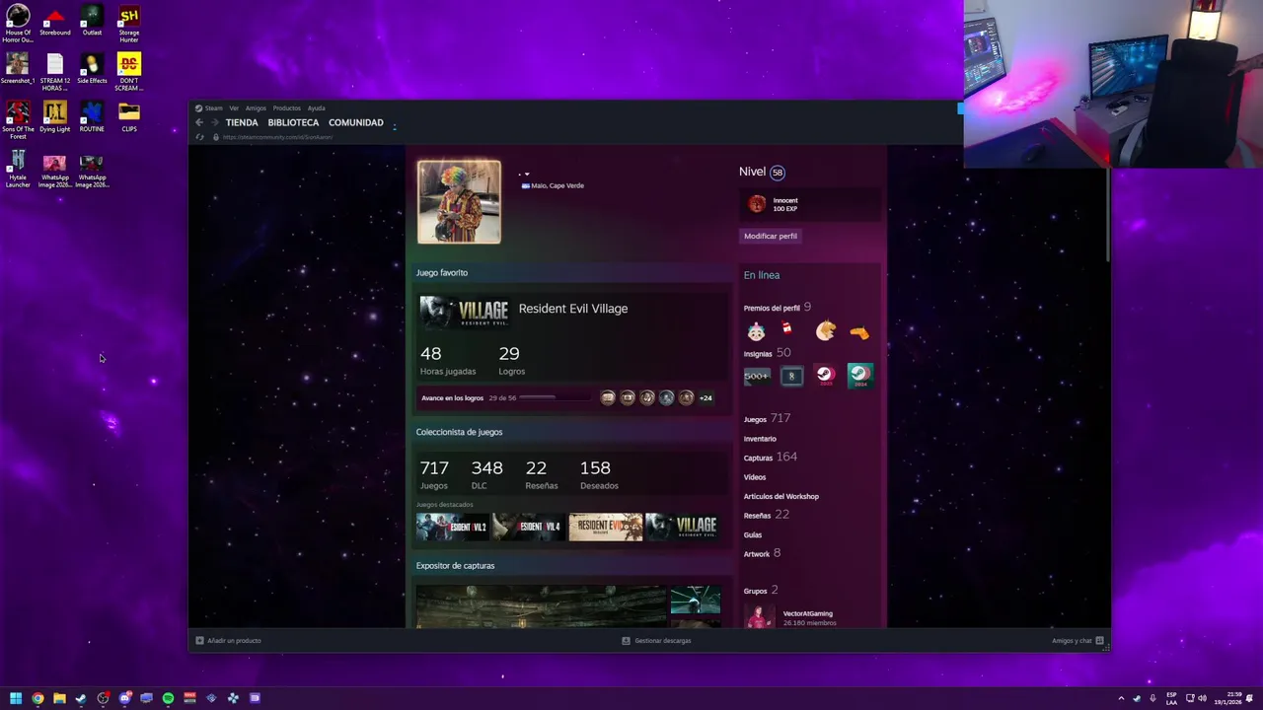Click first achievement icon in Avance en los logros
Image resolution: width=1263 pixels, height=710 pixels.
pos(608,397)
